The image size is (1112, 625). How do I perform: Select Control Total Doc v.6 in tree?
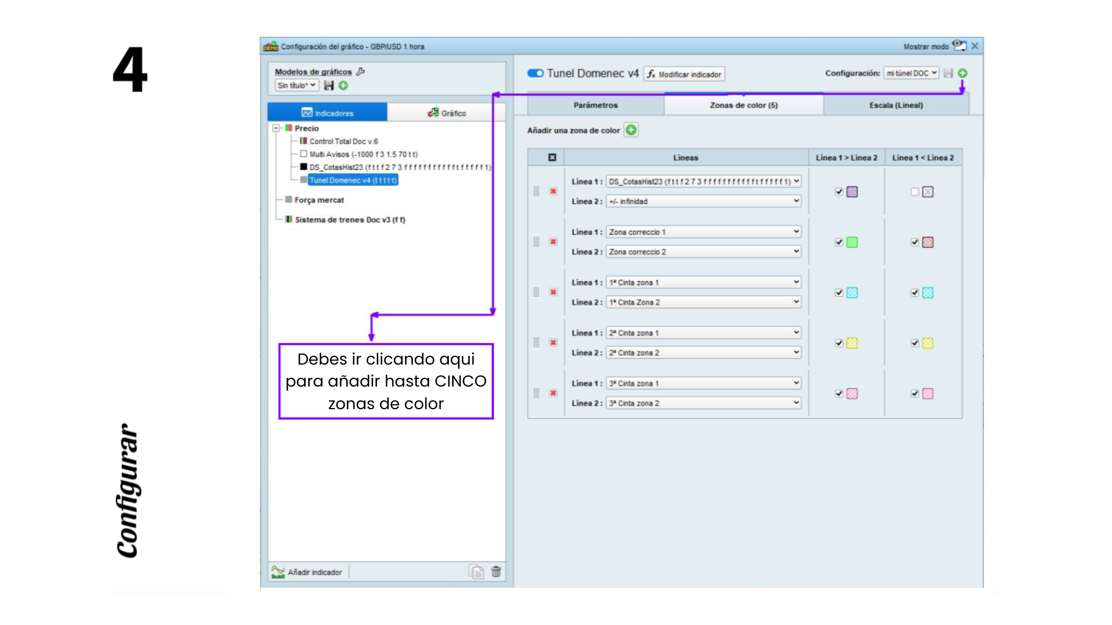(x=343, y=141)
